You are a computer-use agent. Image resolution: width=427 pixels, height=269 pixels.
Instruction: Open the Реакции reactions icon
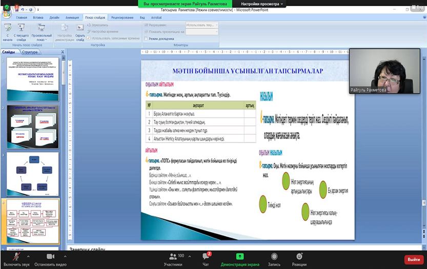[x=299, y=256]
